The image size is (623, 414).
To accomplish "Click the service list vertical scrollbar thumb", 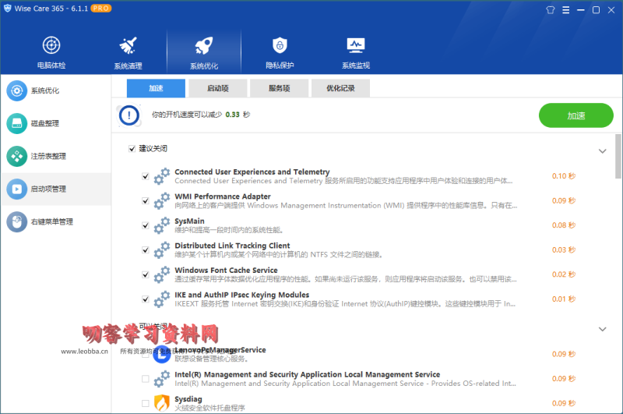I will click(618, 156).
